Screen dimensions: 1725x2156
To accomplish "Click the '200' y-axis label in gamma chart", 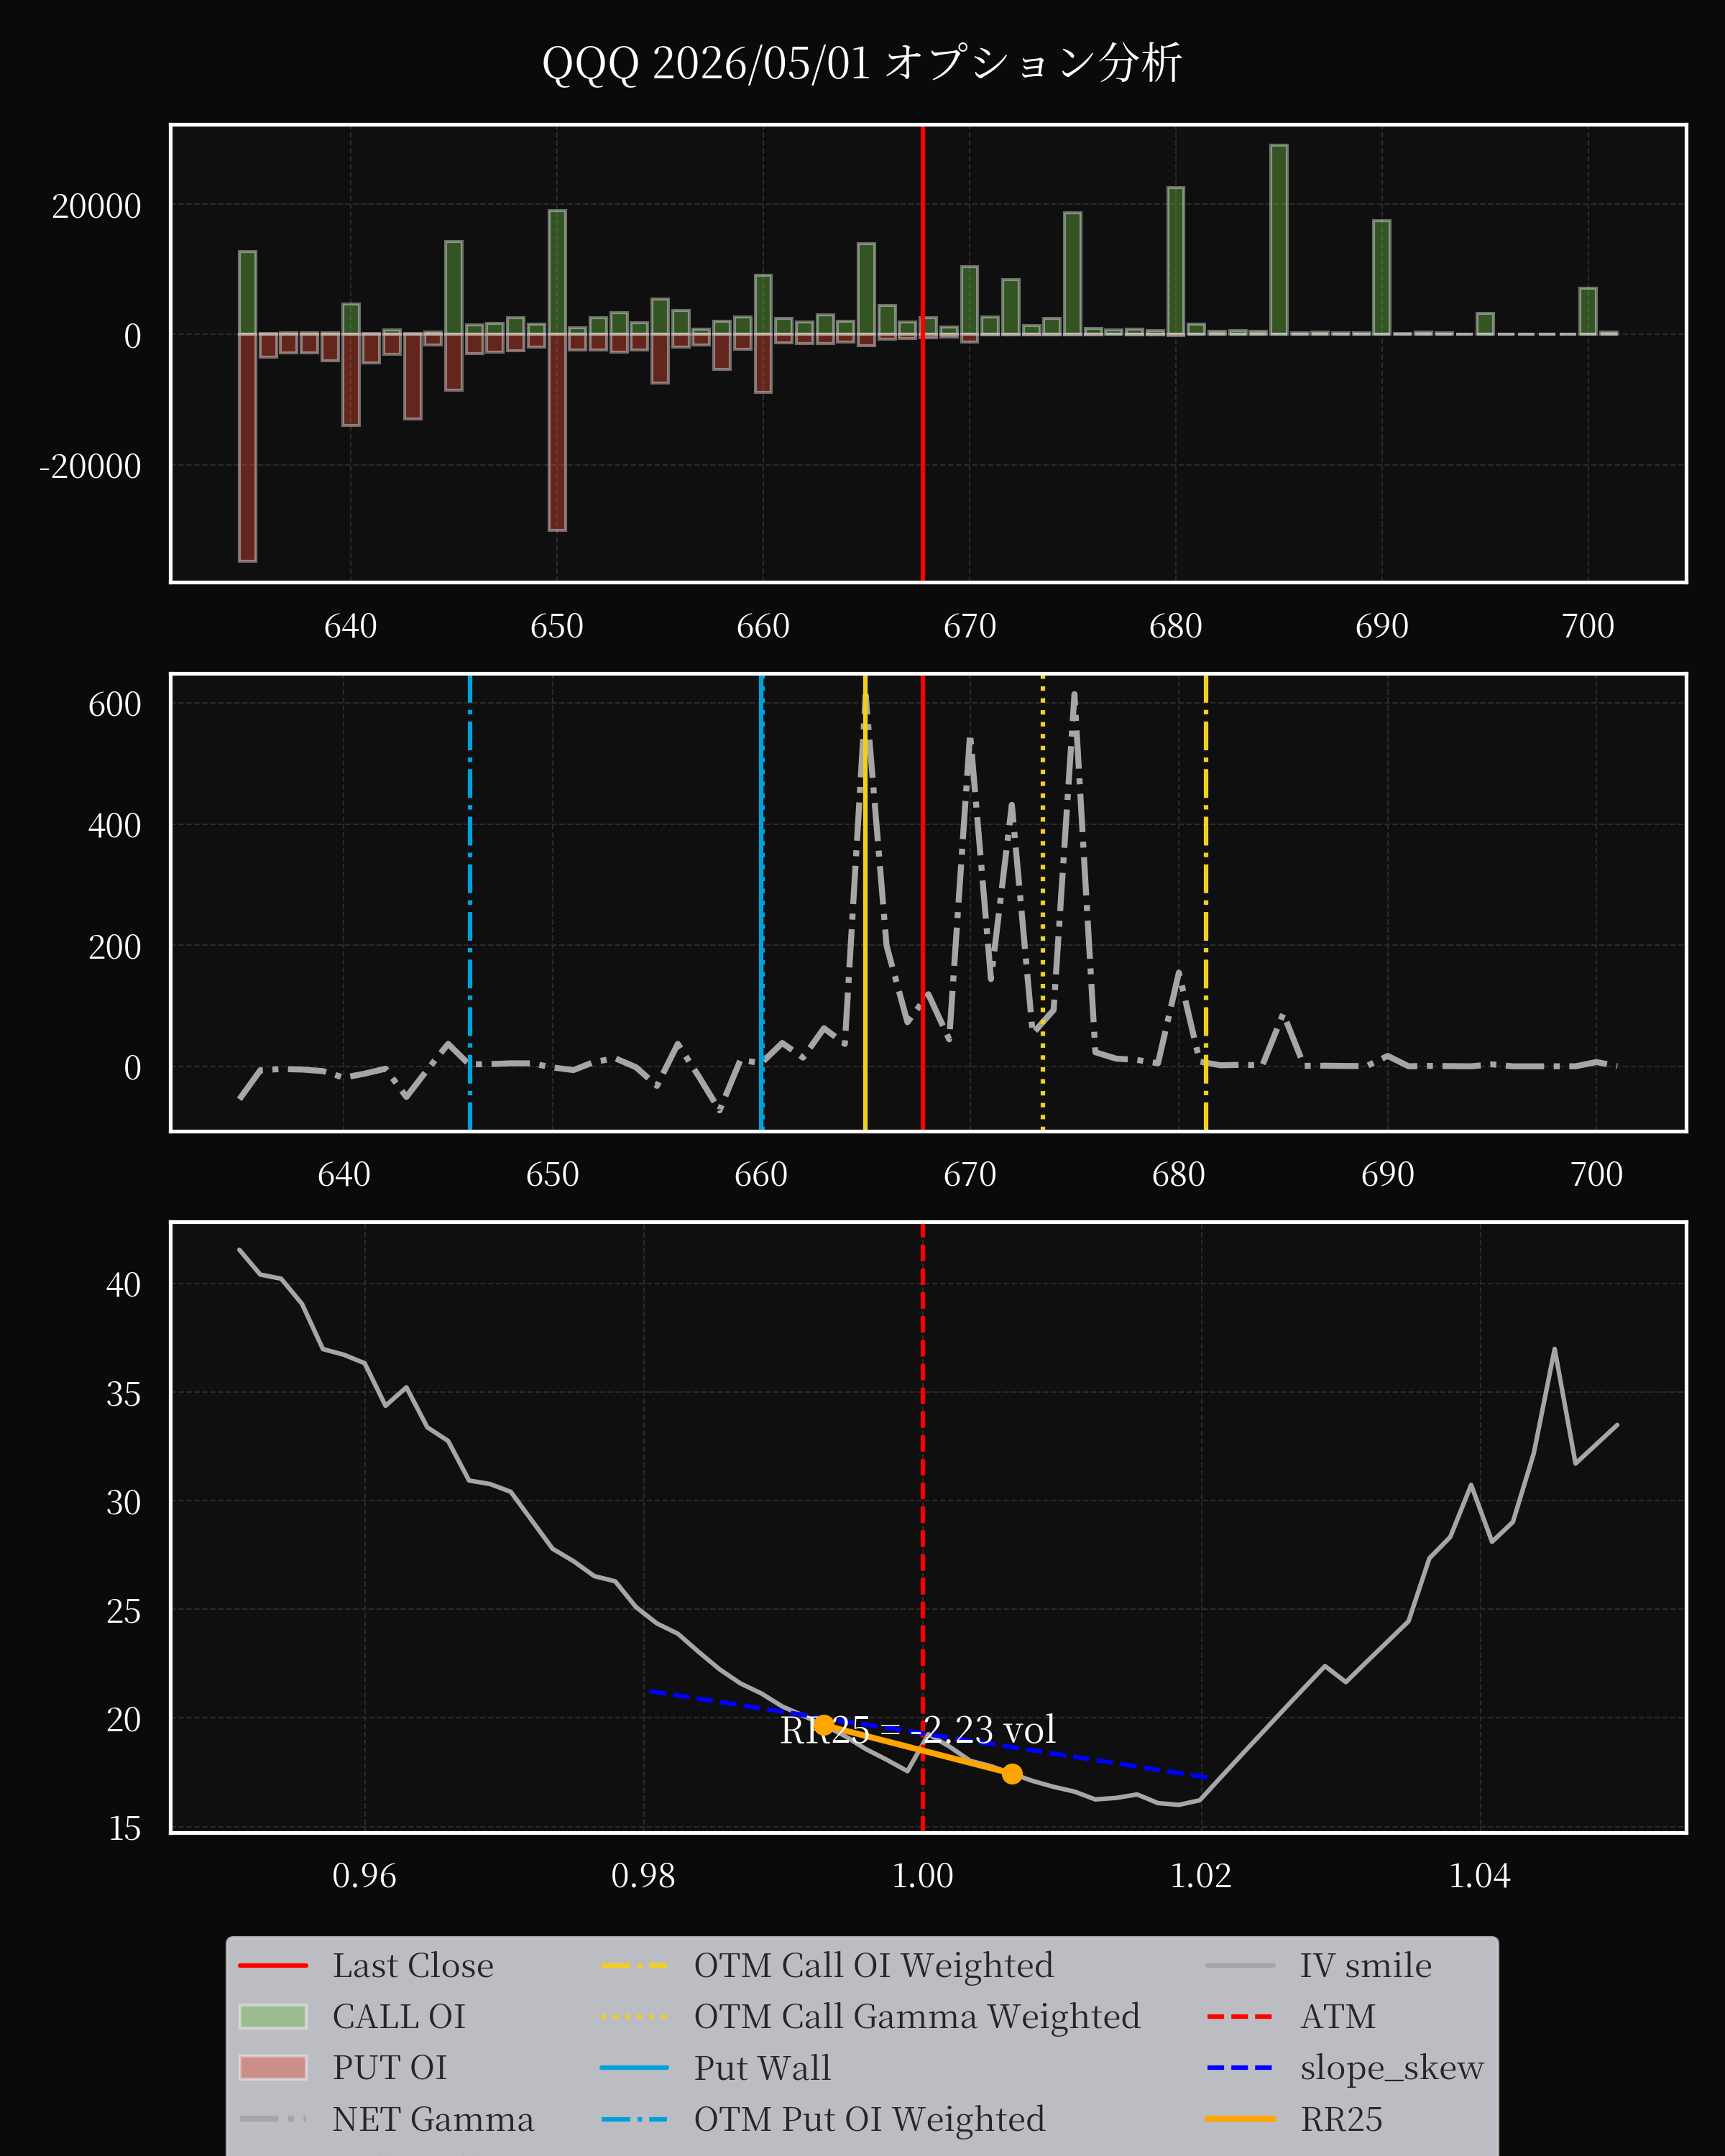I will 114,947.
